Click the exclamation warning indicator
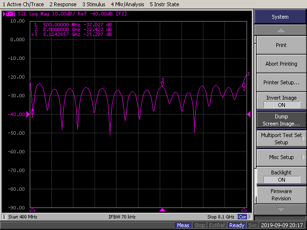Viewport: 307px width, 230px height. (x=250, y=217)
